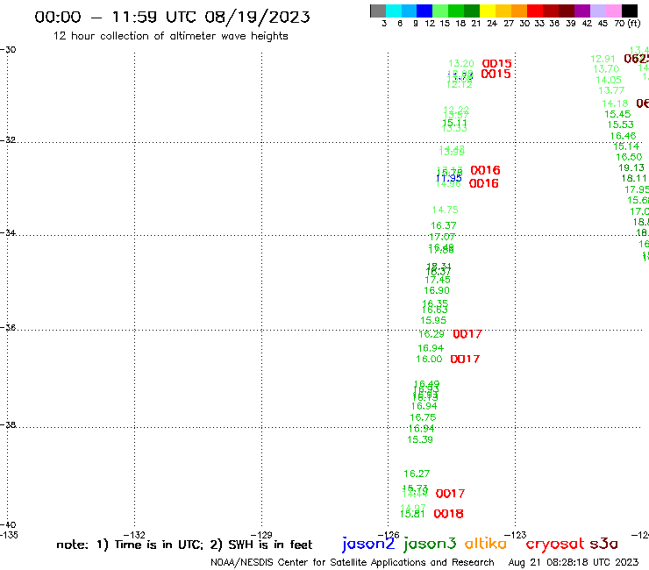The image size is (649, 570).
Task: Click the time label 0017 beside 16.00
Action: [x=465, y=359]
